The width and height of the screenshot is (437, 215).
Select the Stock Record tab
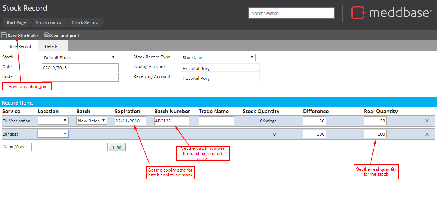tap(19, 46)
